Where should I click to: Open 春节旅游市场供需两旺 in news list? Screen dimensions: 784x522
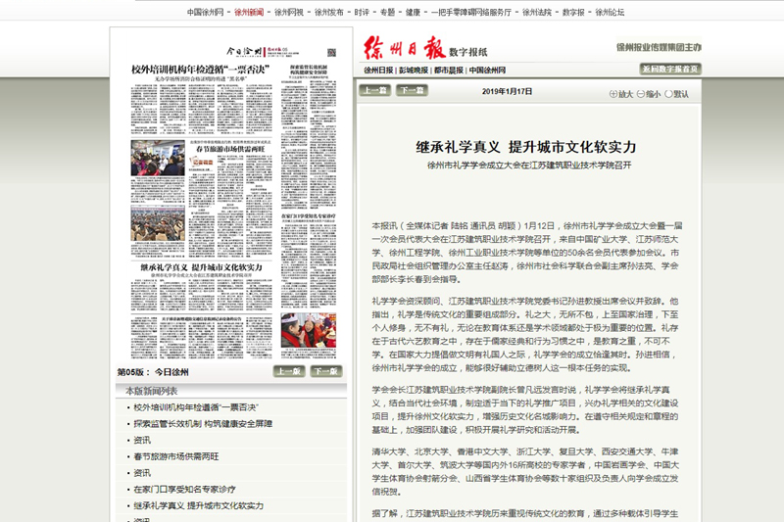click(x=176, y=456)
